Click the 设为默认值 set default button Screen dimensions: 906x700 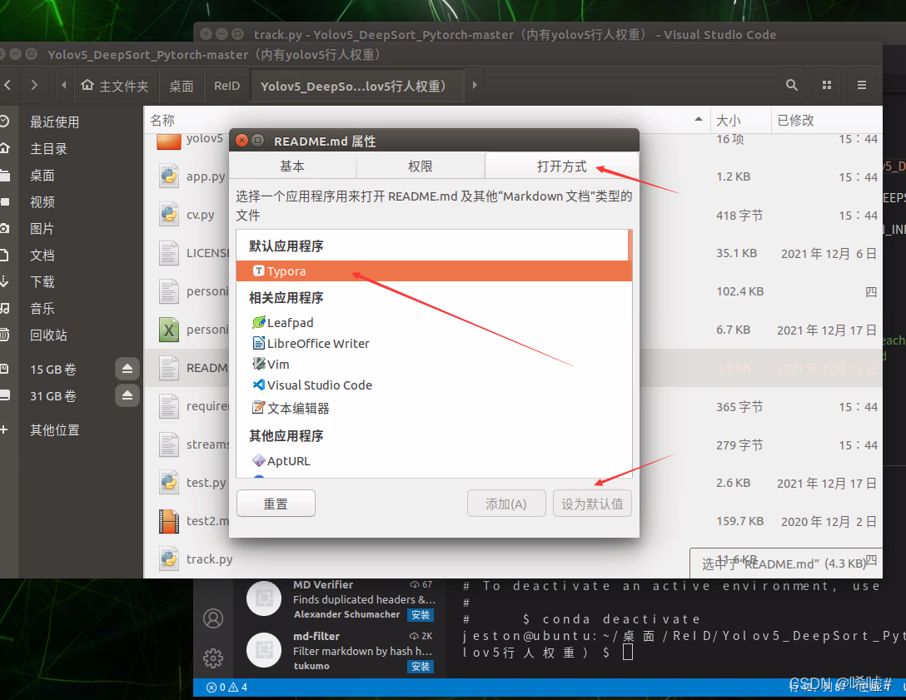[x=592, y=504]
